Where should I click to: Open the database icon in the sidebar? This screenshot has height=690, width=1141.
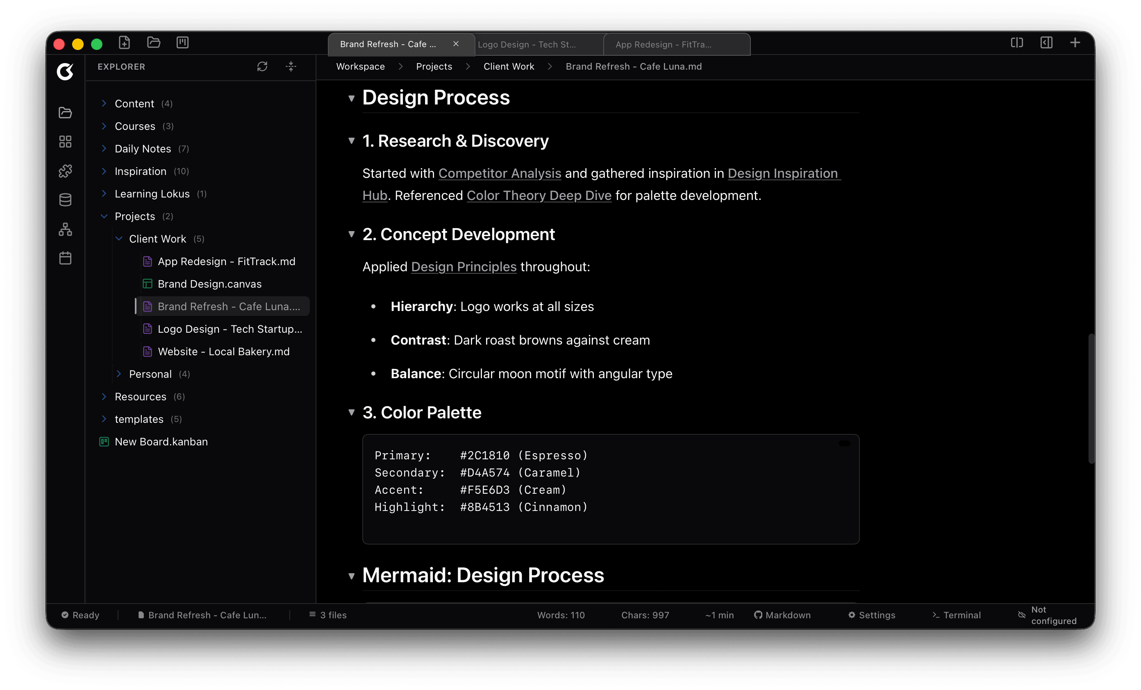coord(65,200)
